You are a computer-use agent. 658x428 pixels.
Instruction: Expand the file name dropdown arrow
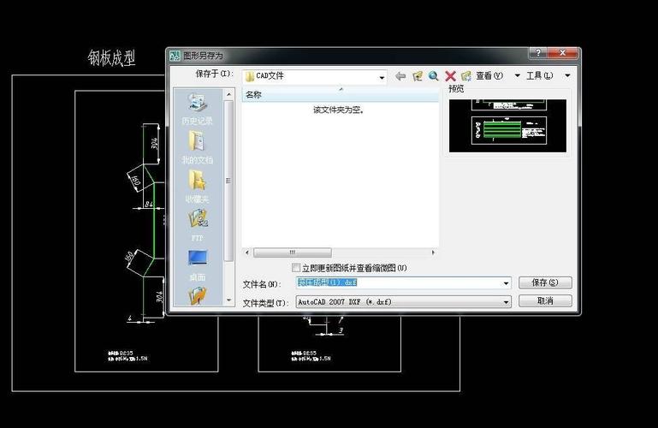[506, 283]
